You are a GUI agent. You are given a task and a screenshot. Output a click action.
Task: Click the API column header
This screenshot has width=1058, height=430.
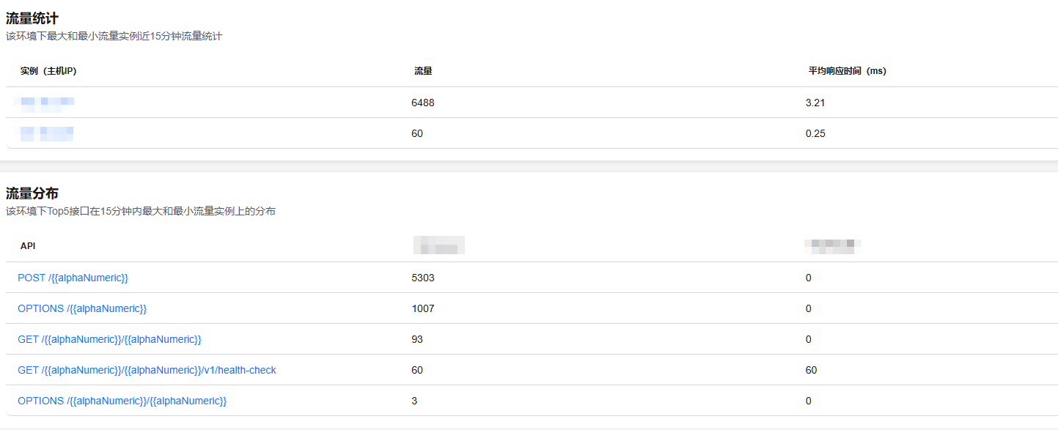click(x=28, y=246)
